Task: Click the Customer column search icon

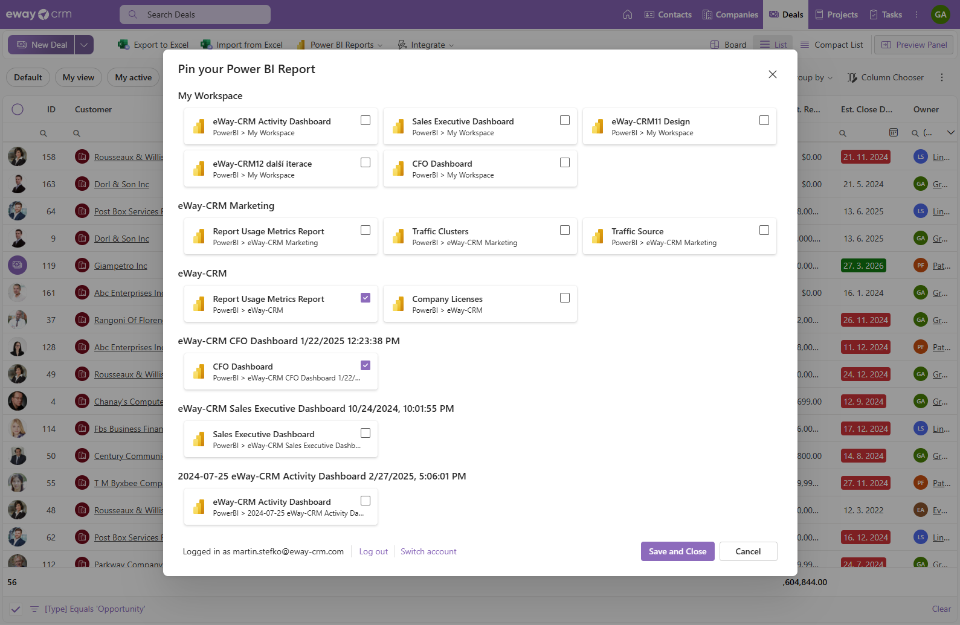Action: coord(77,133)
